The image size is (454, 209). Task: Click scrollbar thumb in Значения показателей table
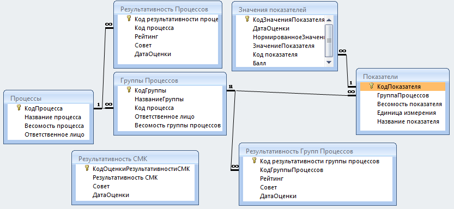point(329,40)
